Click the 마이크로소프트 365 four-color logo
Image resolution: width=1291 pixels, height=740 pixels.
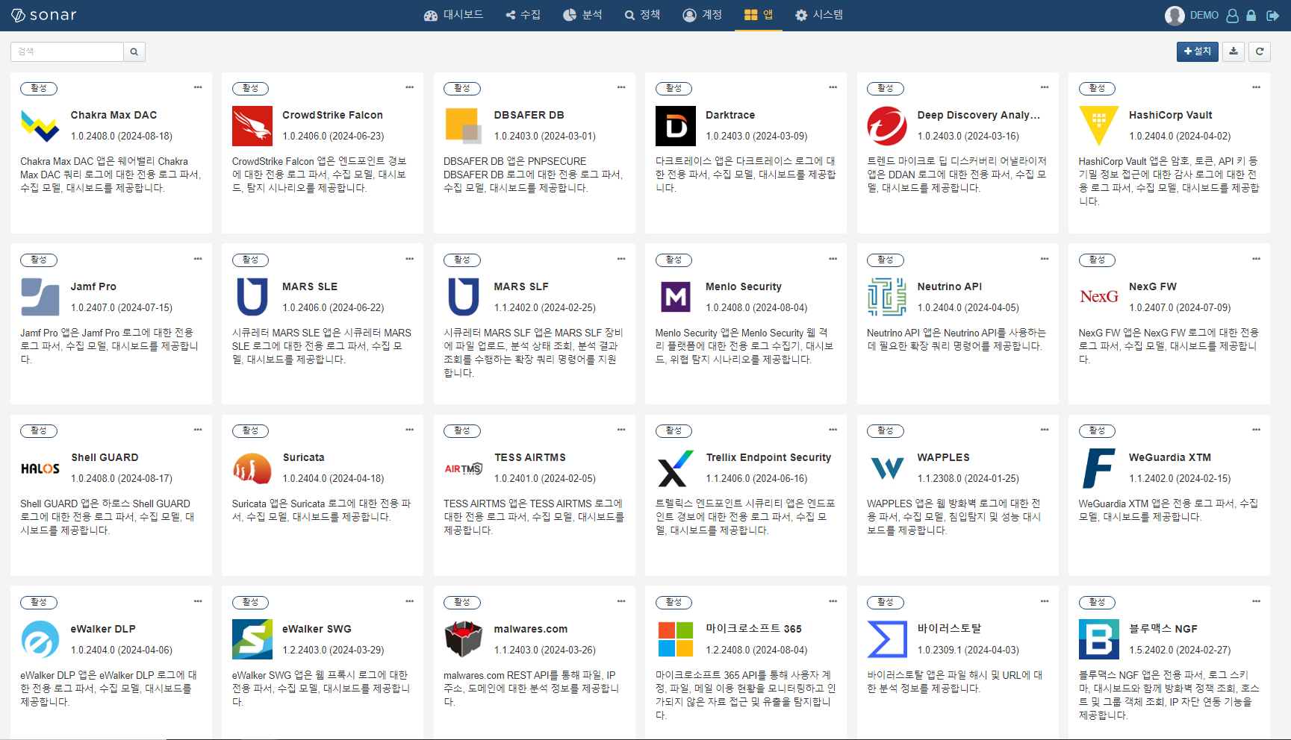676,639
